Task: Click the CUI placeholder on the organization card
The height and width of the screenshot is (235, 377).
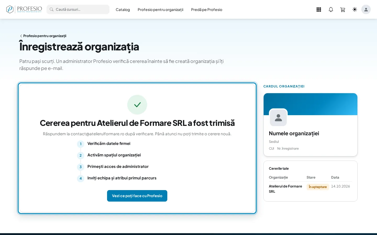Action: click(x=271, y=148)
